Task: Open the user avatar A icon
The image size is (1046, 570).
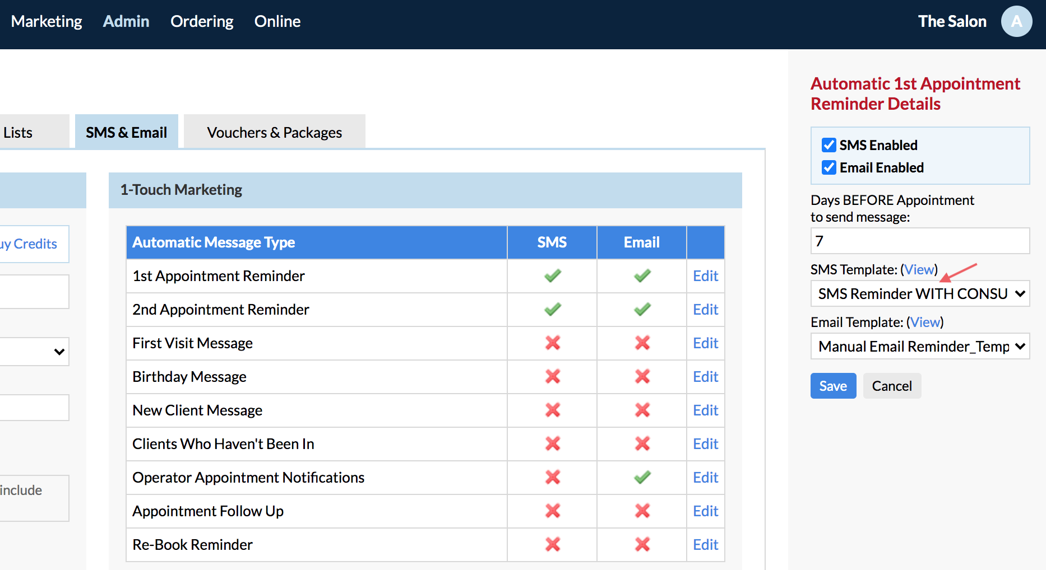Action: coord(1016,21)
